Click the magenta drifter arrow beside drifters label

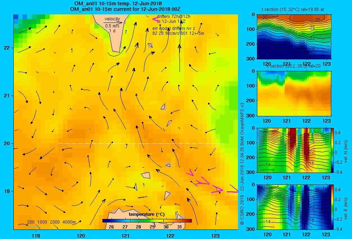pyautogui.click(x=155, y=19)
